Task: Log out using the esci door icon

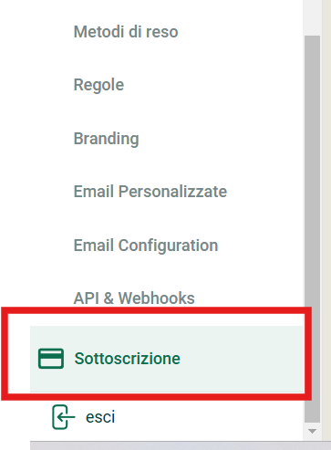Action: (x=63, y=417)
